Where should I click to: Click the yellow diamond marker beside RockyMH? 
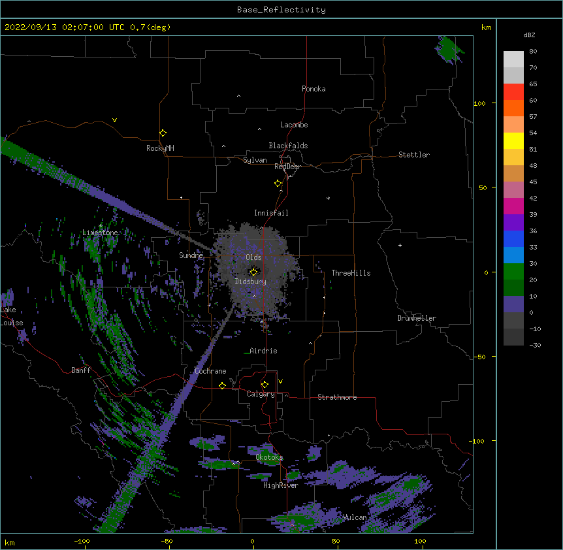[163, 133]
